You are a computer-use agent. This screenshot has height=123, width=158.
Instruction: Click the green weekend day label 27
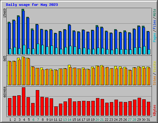(130, 120)
